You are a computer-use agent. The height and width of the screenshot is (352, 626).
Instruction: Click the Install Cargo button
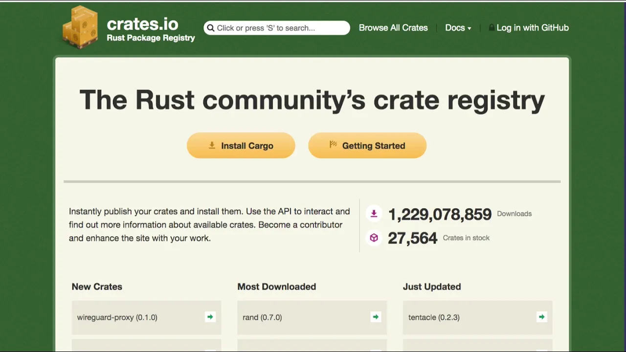click(241, 145)
